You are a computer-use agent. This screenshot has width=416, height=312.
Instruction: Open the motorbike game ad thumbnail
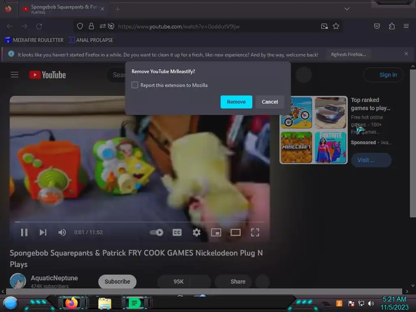pyautogui.click(x=296, y=113)
